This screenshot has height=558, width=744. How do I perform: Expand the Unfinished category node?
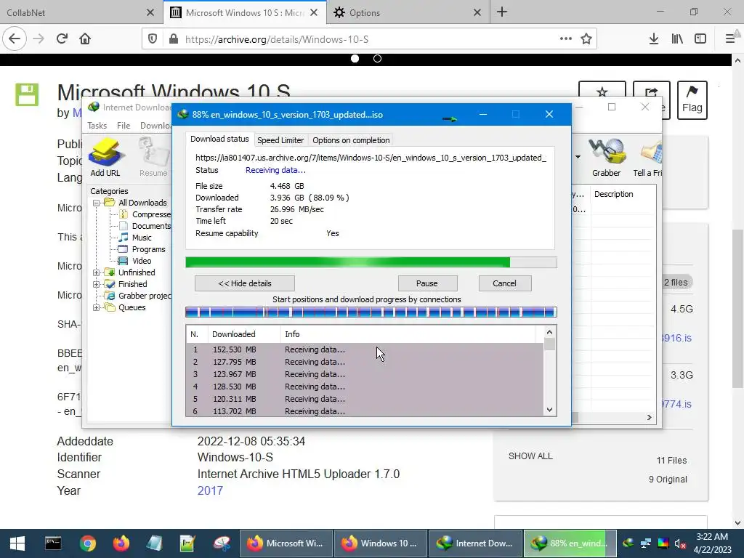coord(97,272)
